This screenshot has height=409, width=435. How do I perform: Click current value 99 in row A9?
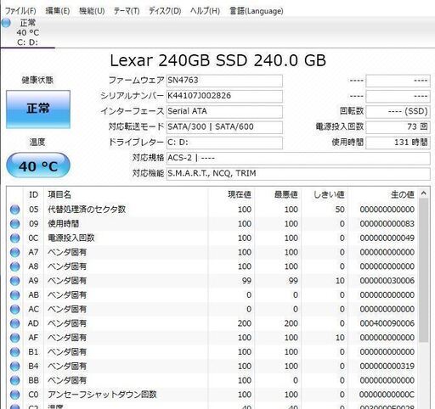point(246,281)
